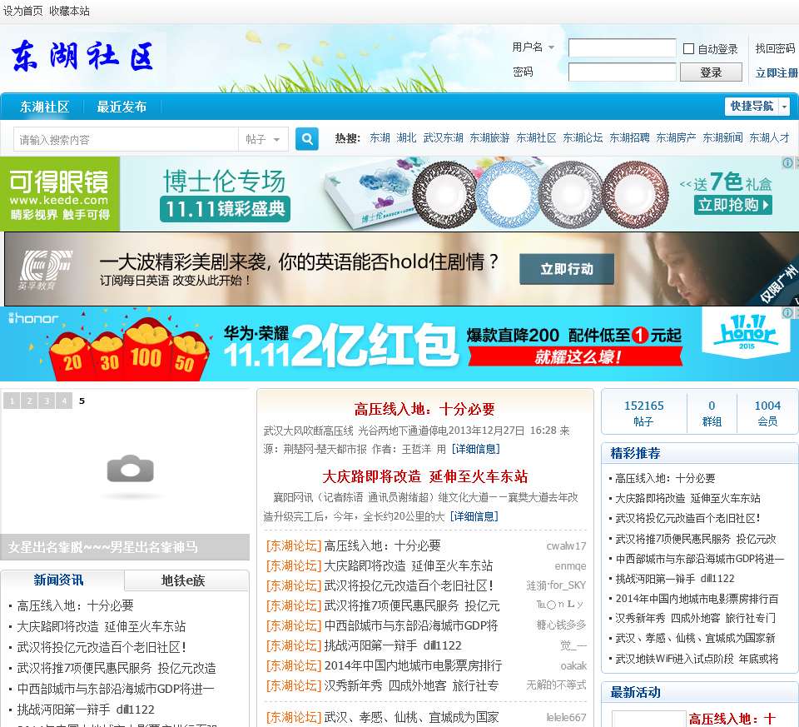Select slideshow page 1
This screenshot has height=727, width=799.
(x=12, y=401)
